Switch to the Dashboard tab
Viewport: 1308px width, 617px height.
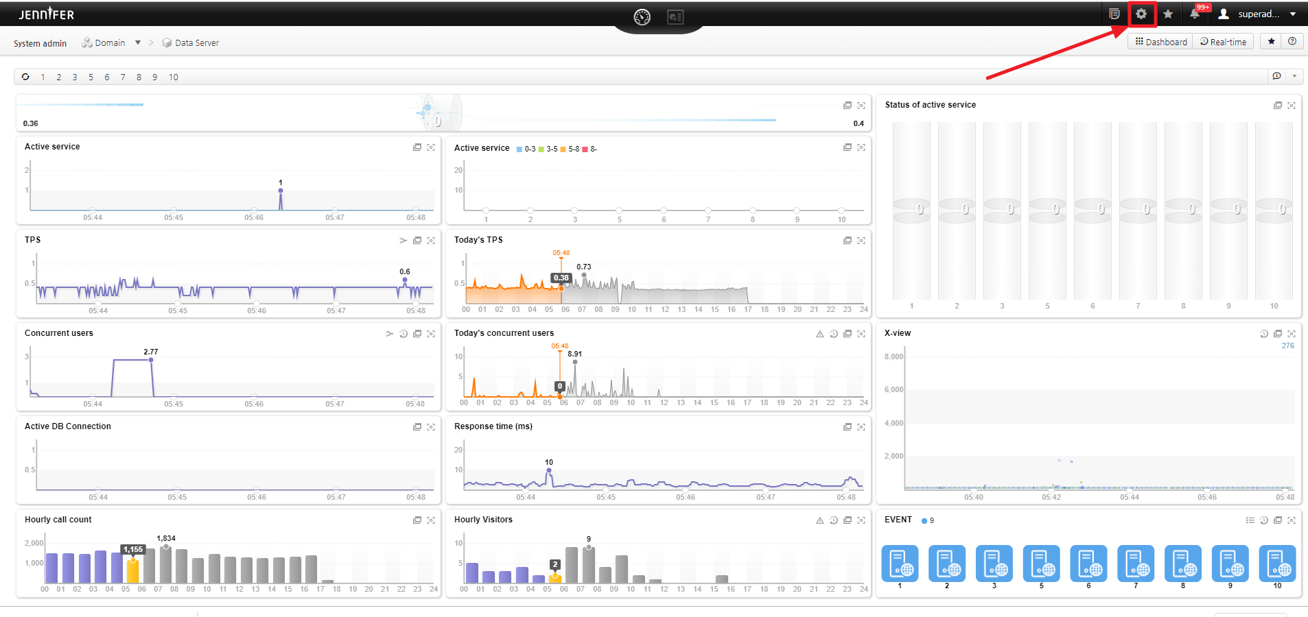1160,42
